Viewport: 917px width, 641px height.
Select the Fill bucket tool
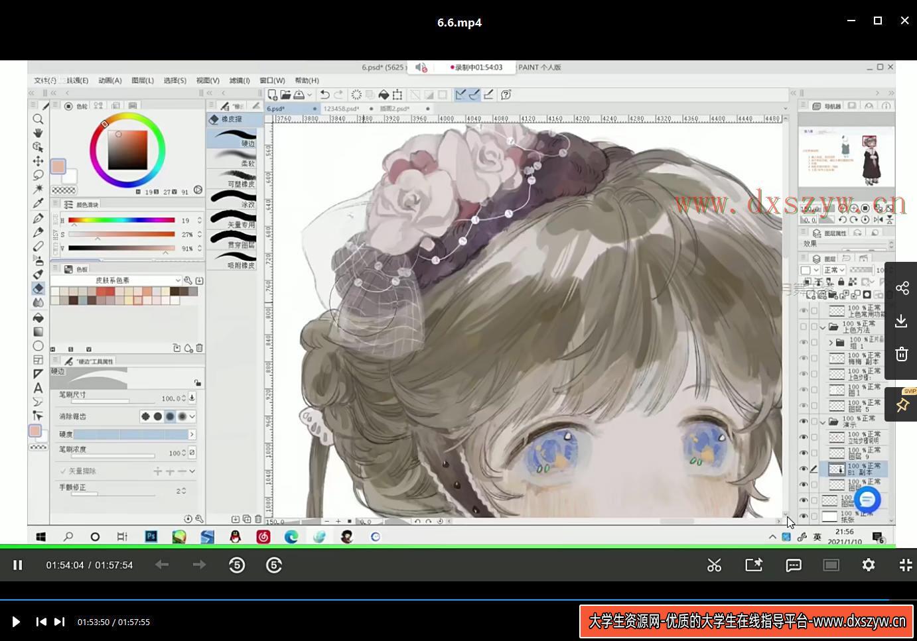(38, 317)
